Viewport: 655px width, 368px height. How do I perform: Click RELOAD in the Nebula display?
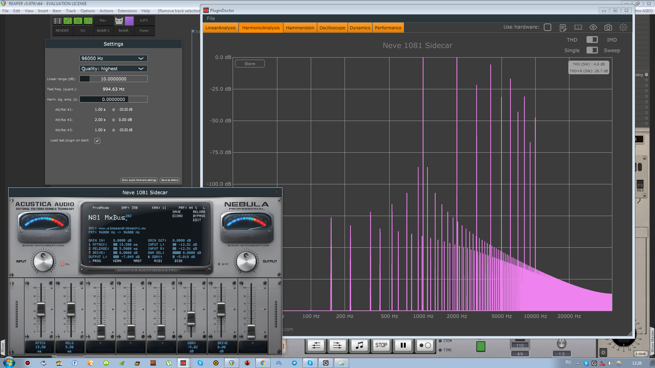199,212
